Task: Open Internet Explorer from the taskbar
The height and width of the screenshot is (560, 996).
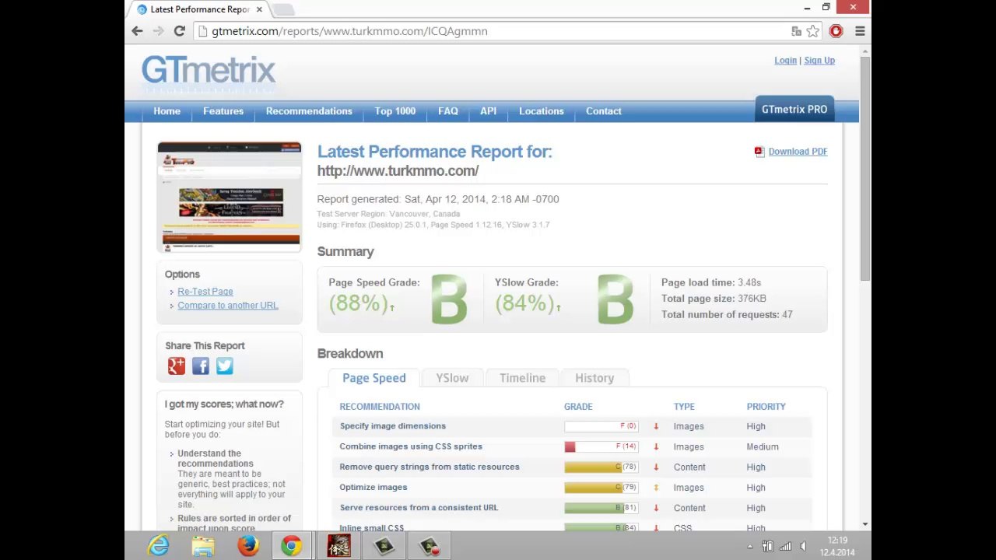Action: point(159,546)
